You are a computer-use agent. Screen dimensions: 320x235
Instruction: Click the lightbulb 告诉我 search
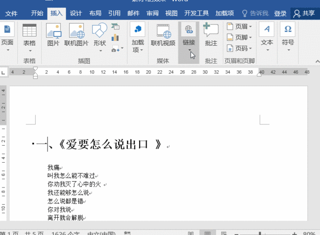pyautogui.click(x=255, y=13)
